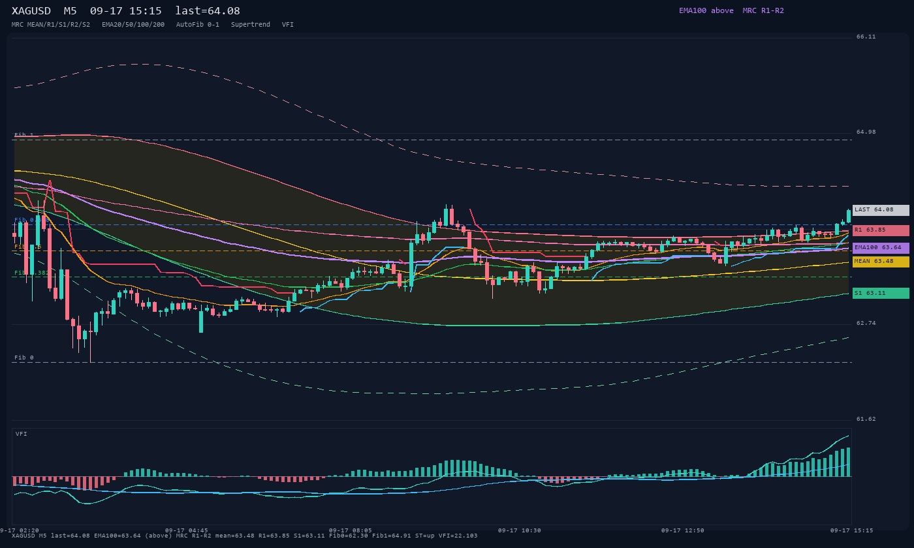
Task: Click the 'VFI' entry in the top legend
Action: (288, 25)
